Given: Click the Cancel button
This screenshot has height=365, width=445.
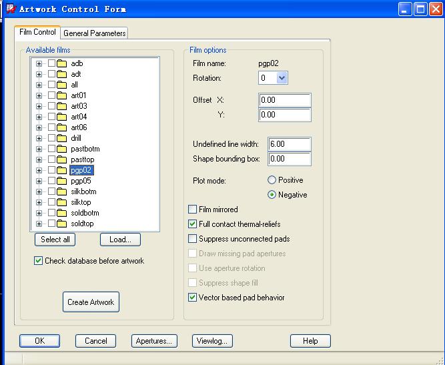Looking at the screenshot, I should coord(95,341).
